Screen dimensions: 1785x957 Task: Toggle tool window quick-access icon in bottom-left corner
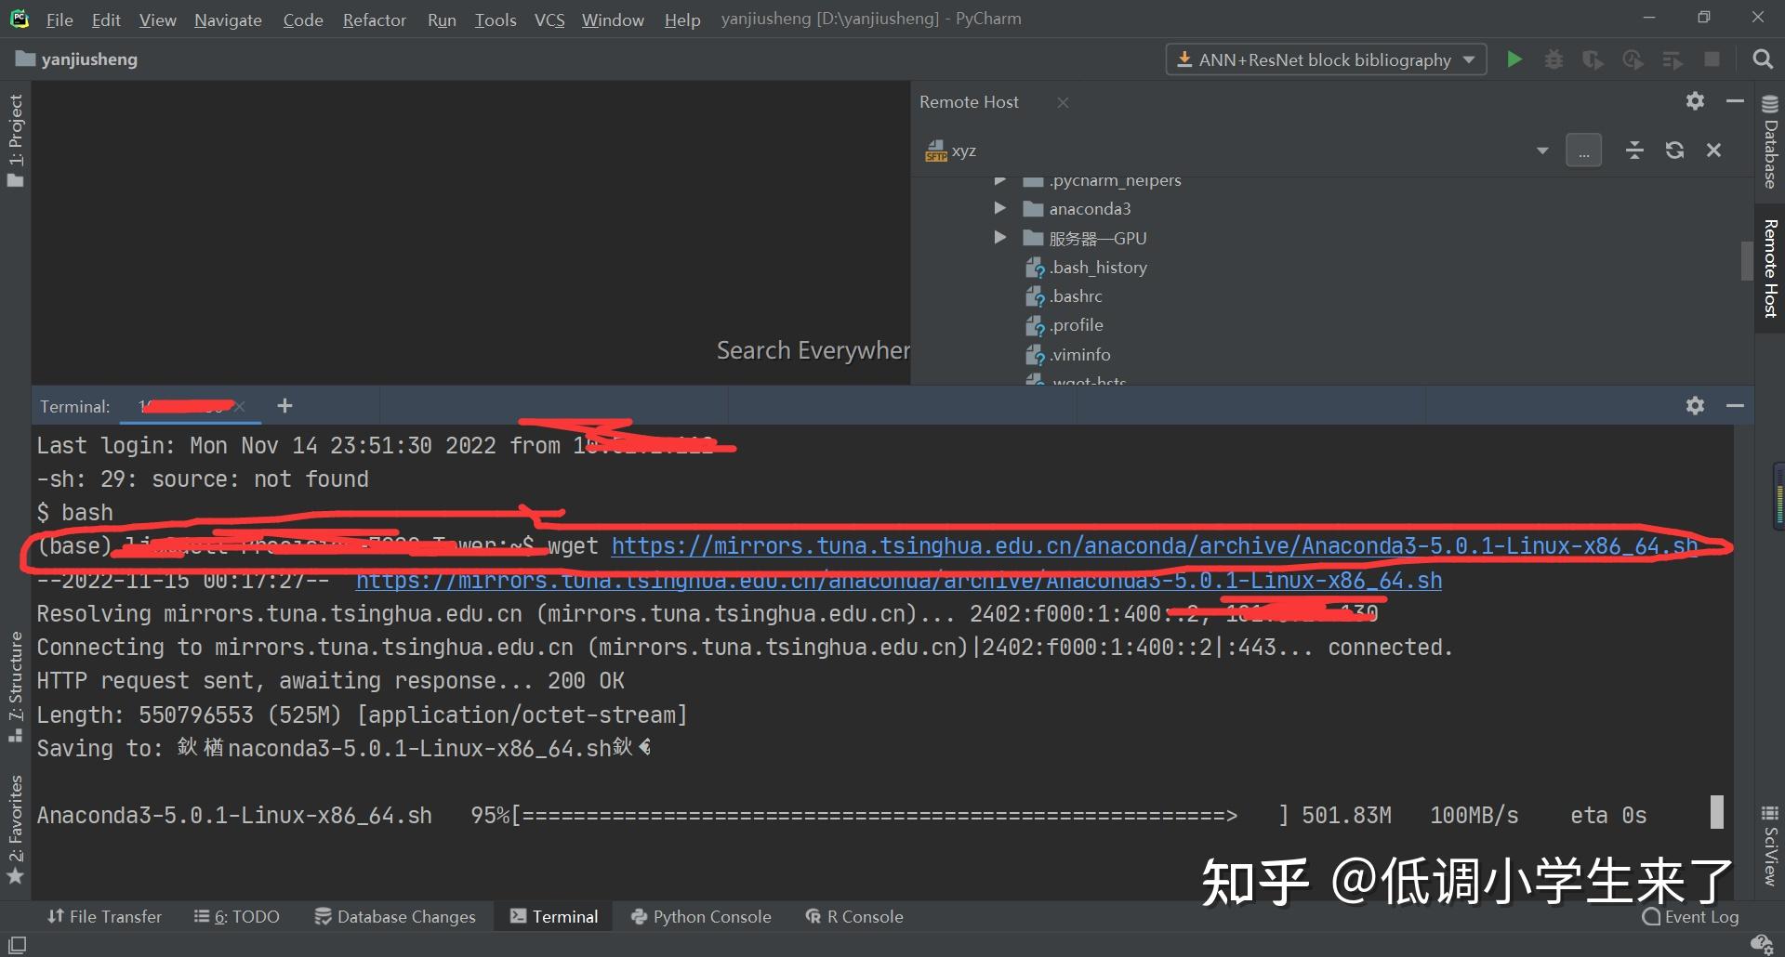click(17, 945)
